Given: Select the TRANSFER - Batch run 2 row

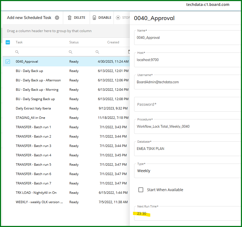Looking at the screenshot, I should [66, 137].
